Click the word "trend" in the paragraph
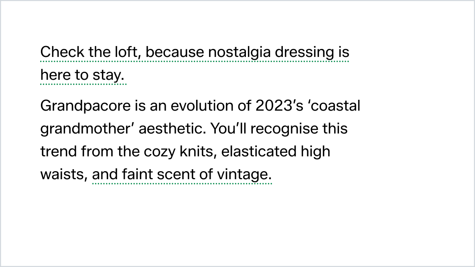The height and width of the screenshot is (267, 475). pyautogui.click(x=59, y=152)
